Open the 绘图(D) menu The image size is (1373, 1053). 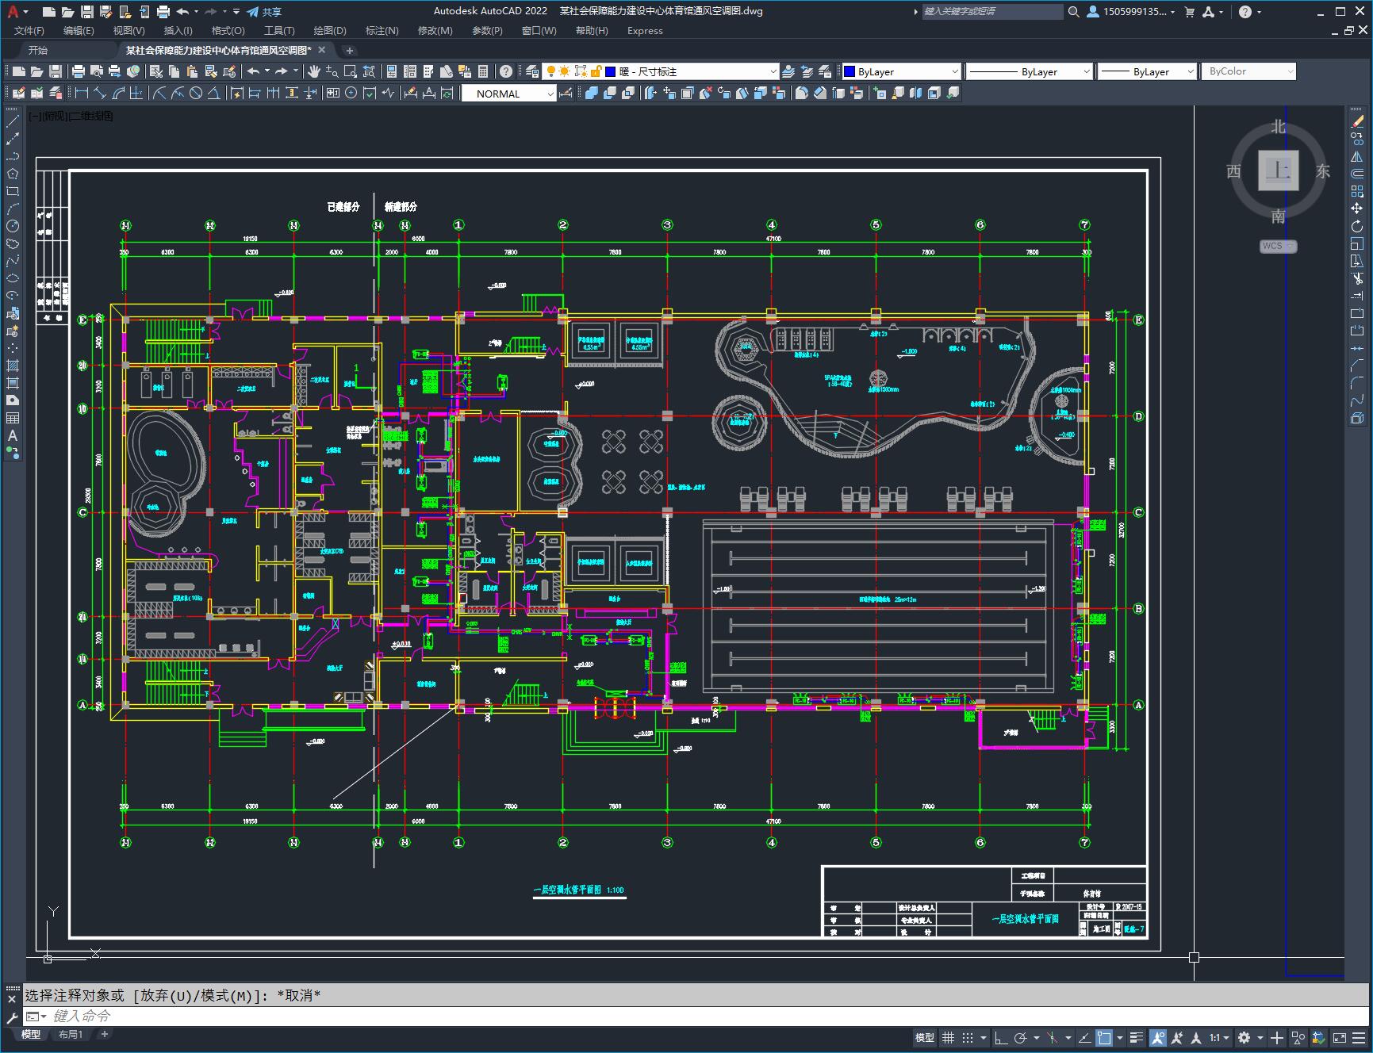[330, 31]
